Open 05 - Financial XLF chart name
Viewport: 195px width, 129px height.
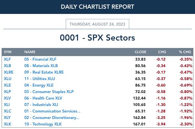[40, 59]
